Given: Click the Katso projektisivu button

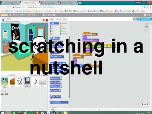Looking at the screenshot, I should (x=144, y=19).
